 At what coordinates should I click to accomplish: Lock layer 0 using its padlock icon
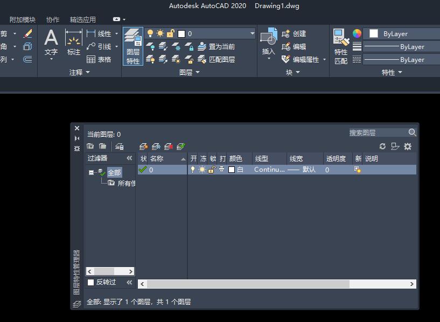tap(211, 171)
